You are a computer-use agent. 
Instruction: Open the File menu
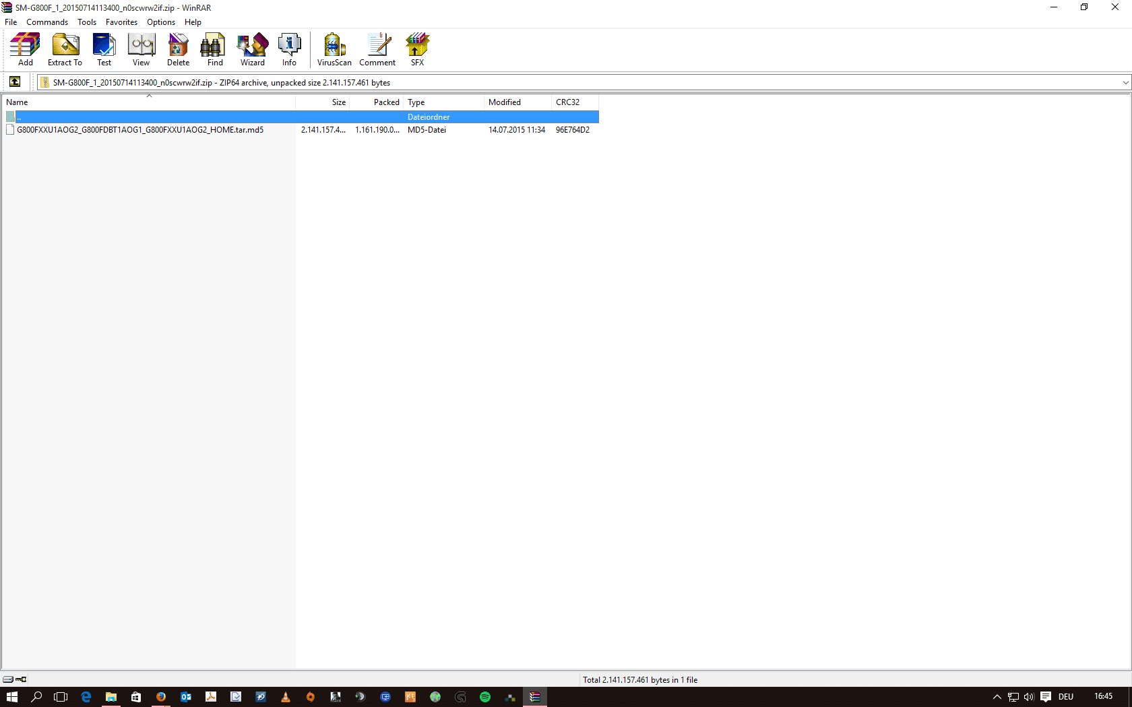pos(11,22)
